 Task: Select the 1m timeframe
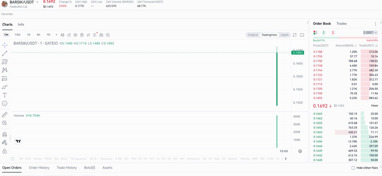6,35
